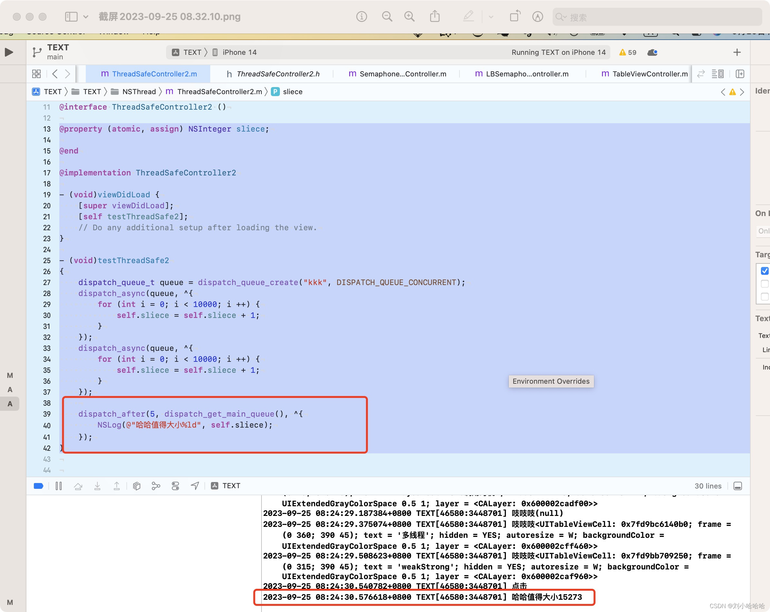Click the Simulate Location arrow icon

point(195,486)
